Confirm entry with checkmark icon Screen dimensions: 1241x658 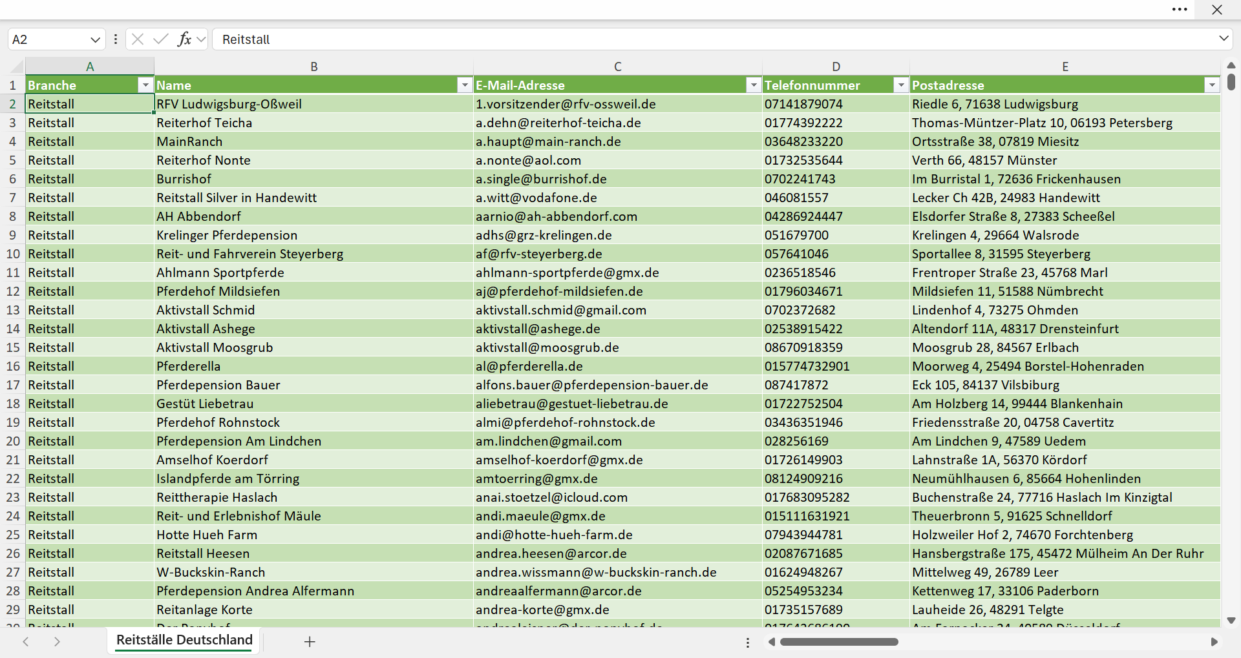[x=161, y=39]
